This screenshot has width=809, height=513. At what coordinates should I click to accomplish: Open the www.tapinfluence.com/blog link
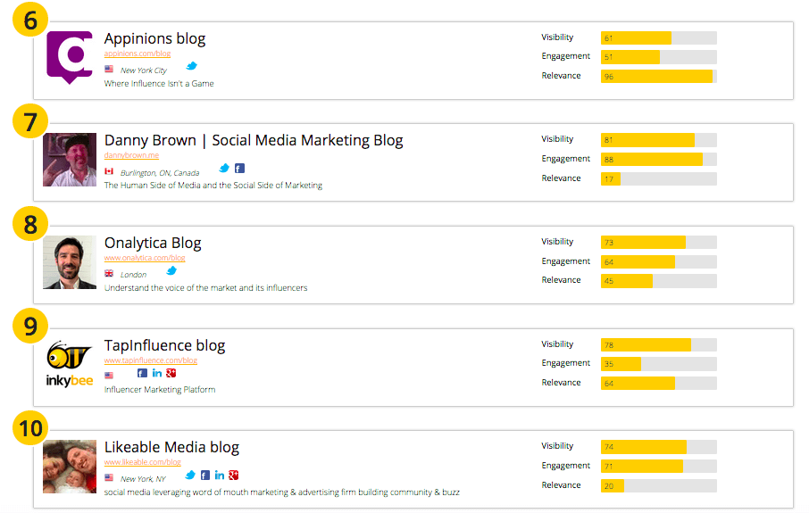150,360
